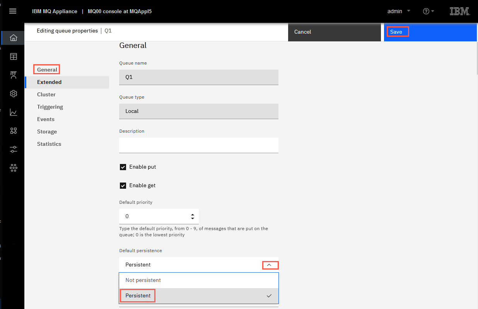This screenshot has width=478, height=309.
Task: Choose Not persistent option
Action: (199, 280)
